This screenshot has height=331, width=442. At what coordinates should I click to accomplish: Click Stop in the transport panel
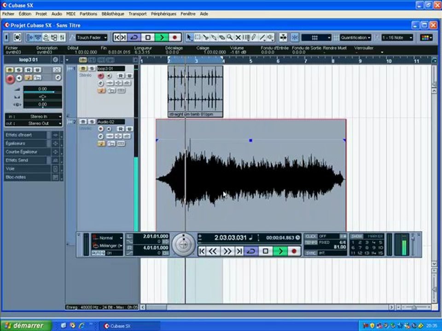[x=266, y=251]
